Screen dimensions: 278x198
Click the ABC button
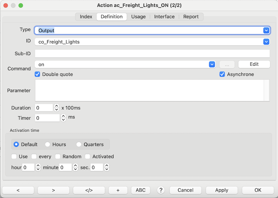point(141,190)
